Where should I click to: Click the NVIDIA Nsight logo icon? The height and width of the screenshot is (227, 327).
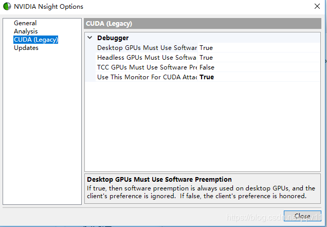7,6
